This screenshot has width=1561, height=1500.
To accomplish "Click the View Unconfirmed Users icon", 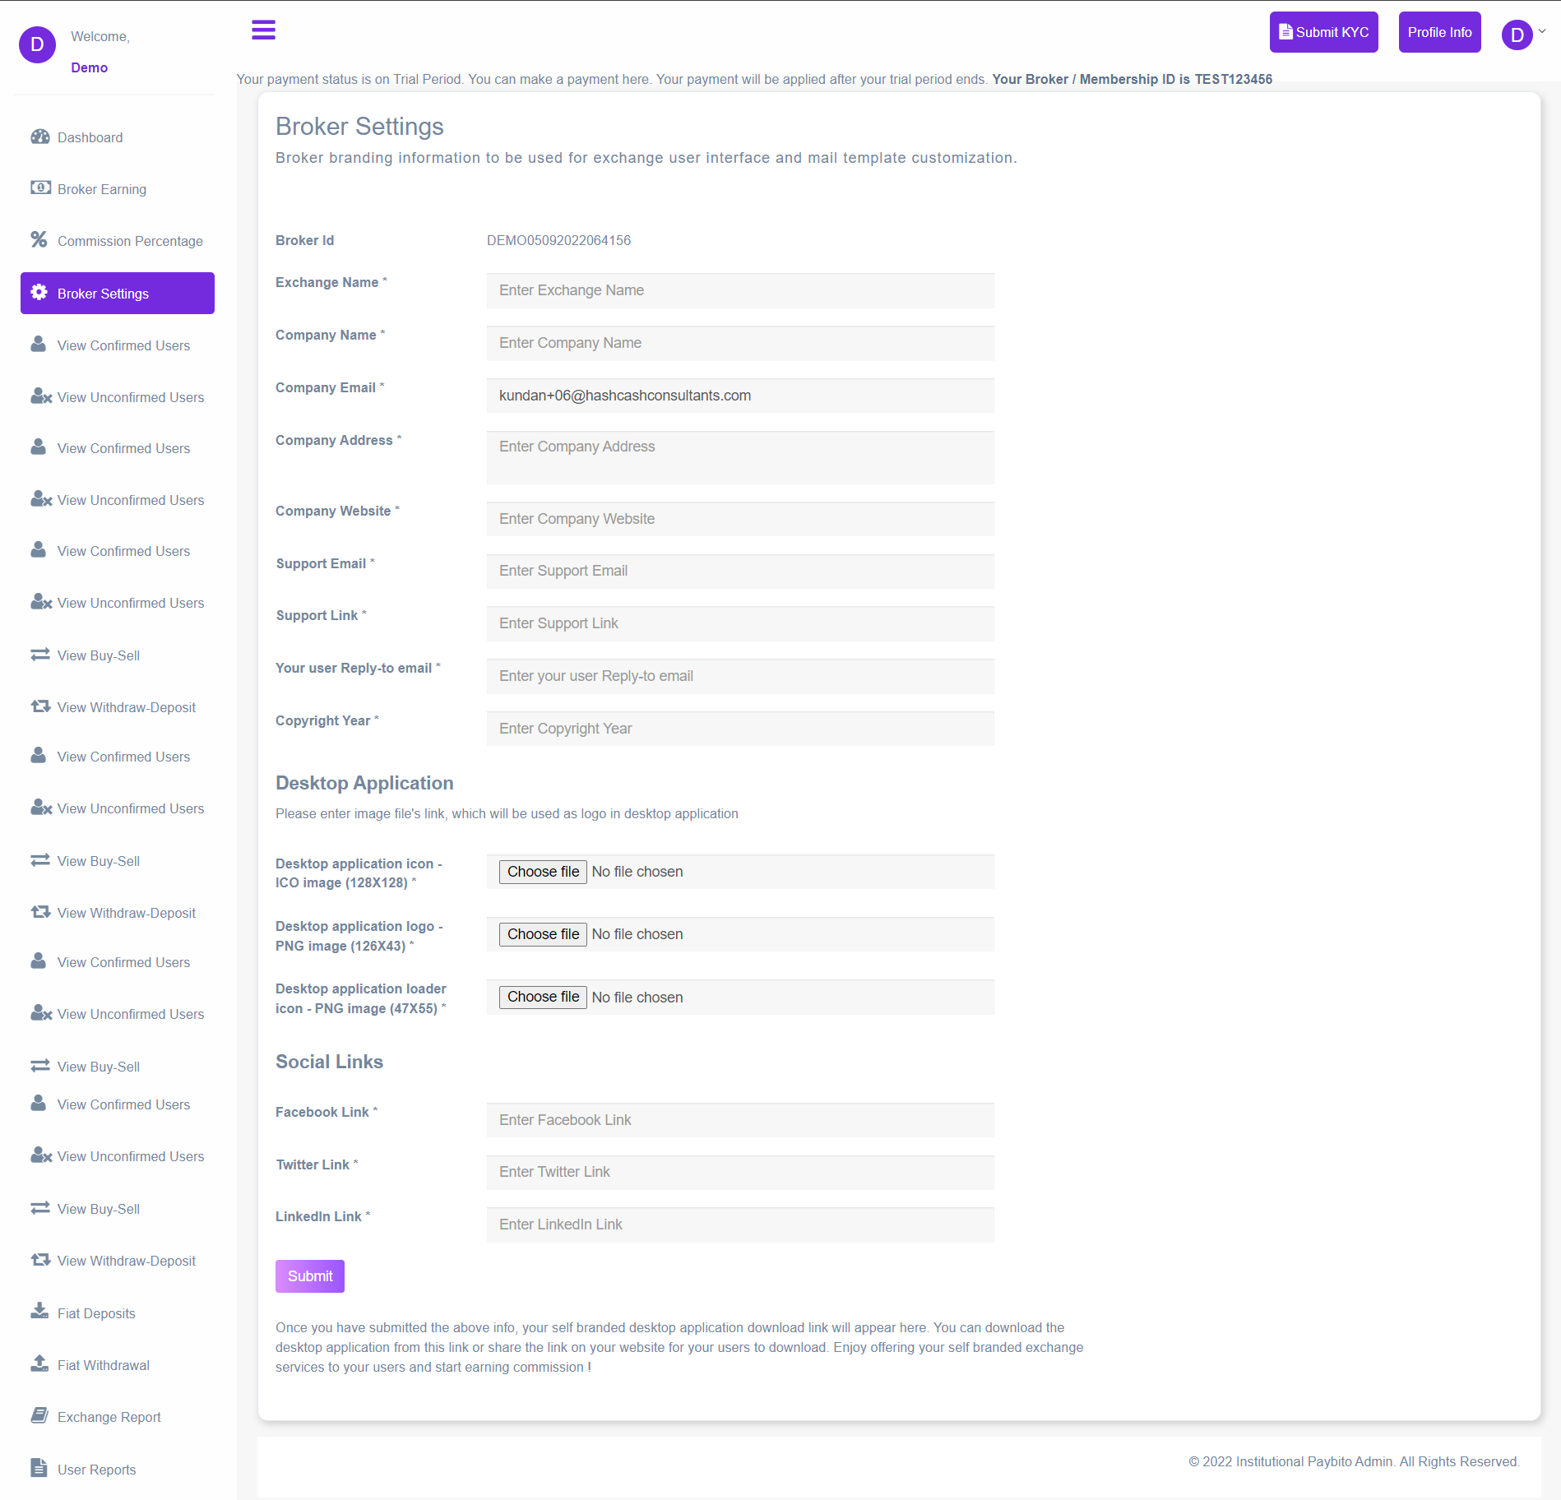I will click(40, 396).
